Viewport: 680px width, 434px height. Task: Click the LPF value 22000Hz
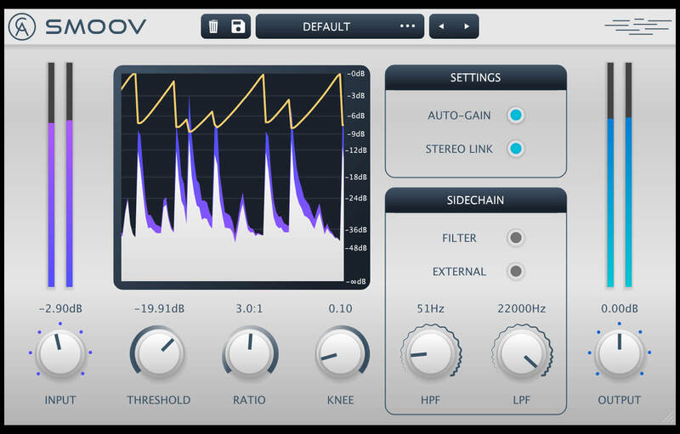pos(521,308)
